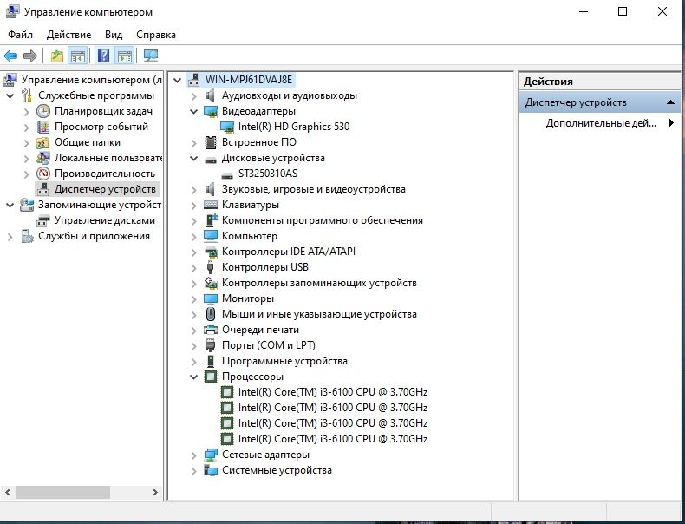Click the Очереди печати printer icon
Image resolution: width=685 pixels, height=524 pixels.
[x=210, y=330]
